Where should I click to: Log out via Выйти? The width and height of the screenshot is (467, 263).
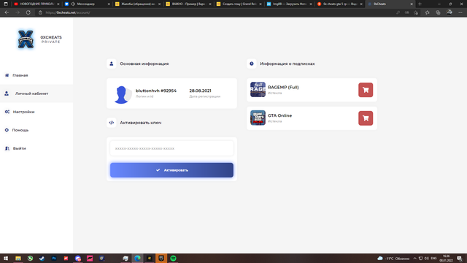click(20, 148)
